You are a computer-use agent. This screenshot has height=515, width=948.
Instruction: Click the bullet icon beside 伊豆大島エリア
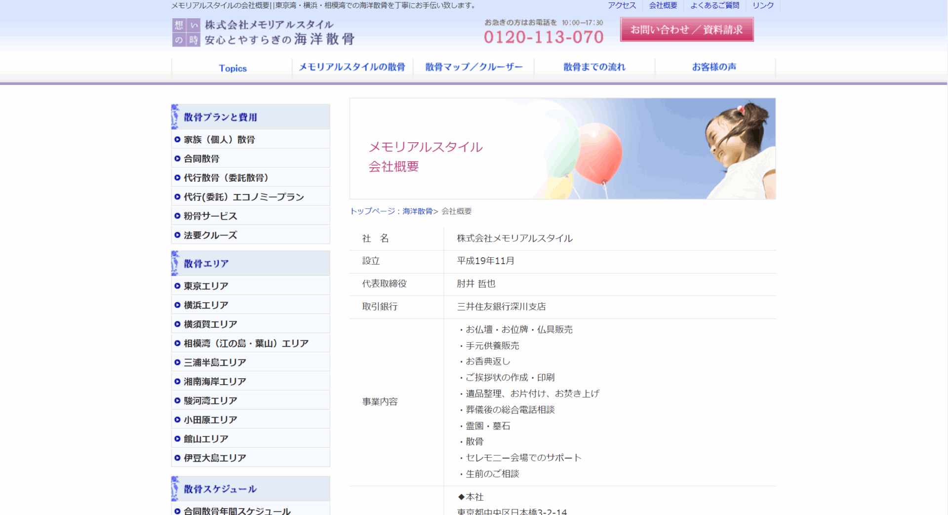coord(177,458)
